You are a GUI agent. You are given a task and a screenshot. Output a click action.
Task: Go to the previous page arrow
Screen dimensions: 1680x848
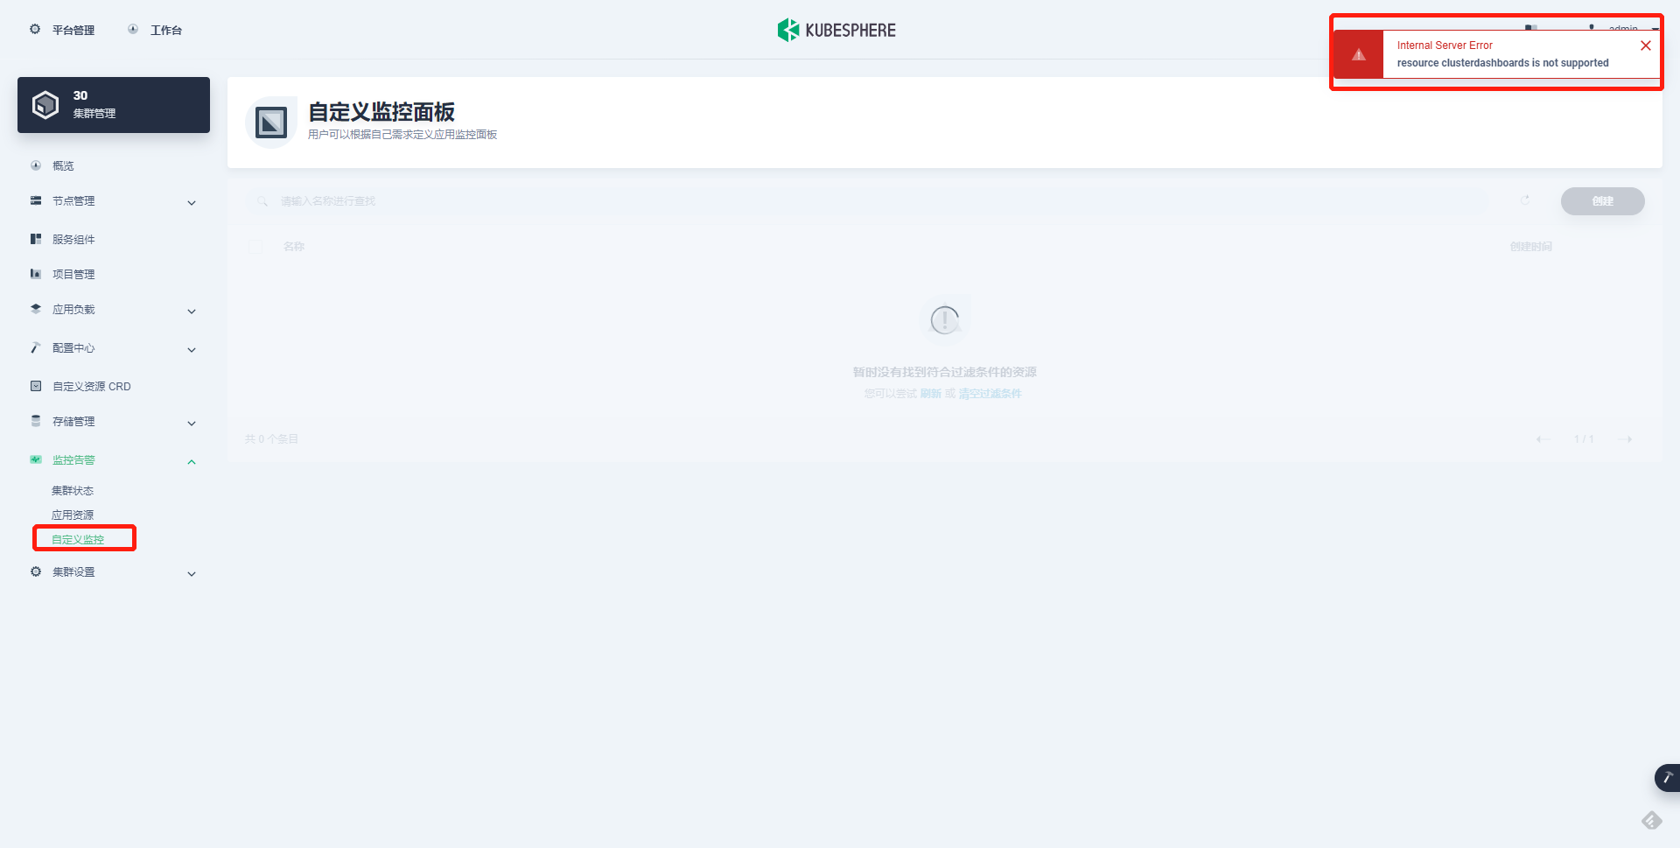tap(1543, 439)
